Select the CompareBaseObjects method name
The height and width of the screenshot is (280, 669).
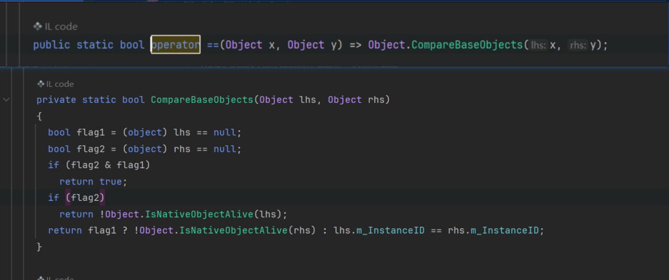201,99
